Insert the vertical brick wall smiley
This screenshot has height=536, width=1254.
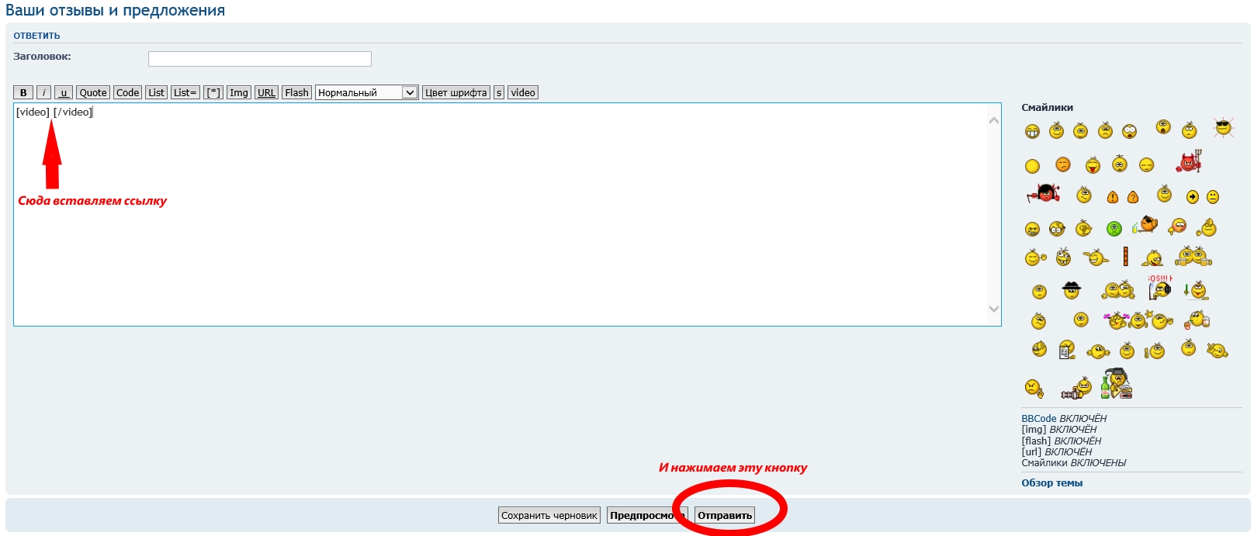point(1125,257)
